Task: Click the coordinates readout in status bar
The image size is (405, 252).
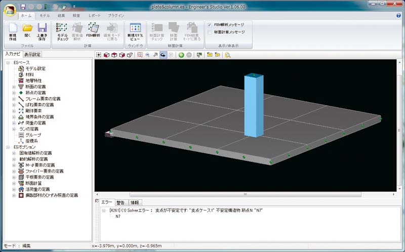Action: 127,246
